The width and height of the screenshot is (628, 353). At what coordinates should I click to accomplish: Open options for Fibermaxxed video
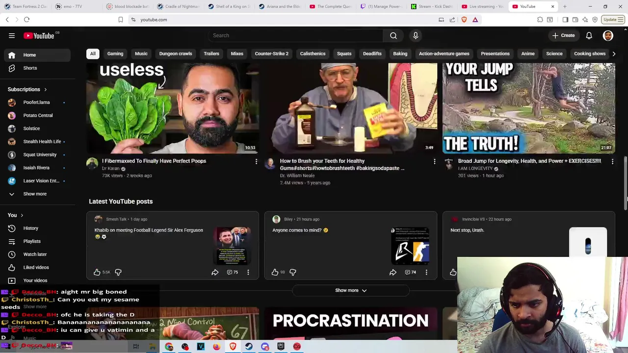click(256, 161)
